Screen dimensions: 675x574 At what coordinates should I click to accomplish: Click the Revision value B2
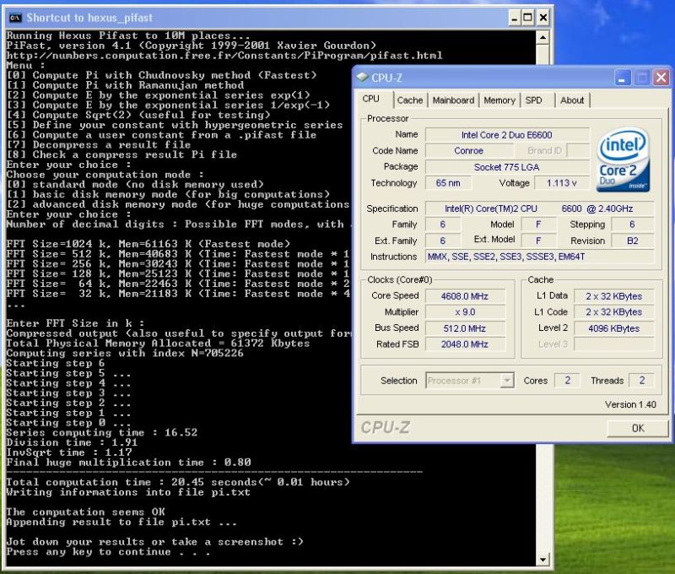[x=632, y=241]
